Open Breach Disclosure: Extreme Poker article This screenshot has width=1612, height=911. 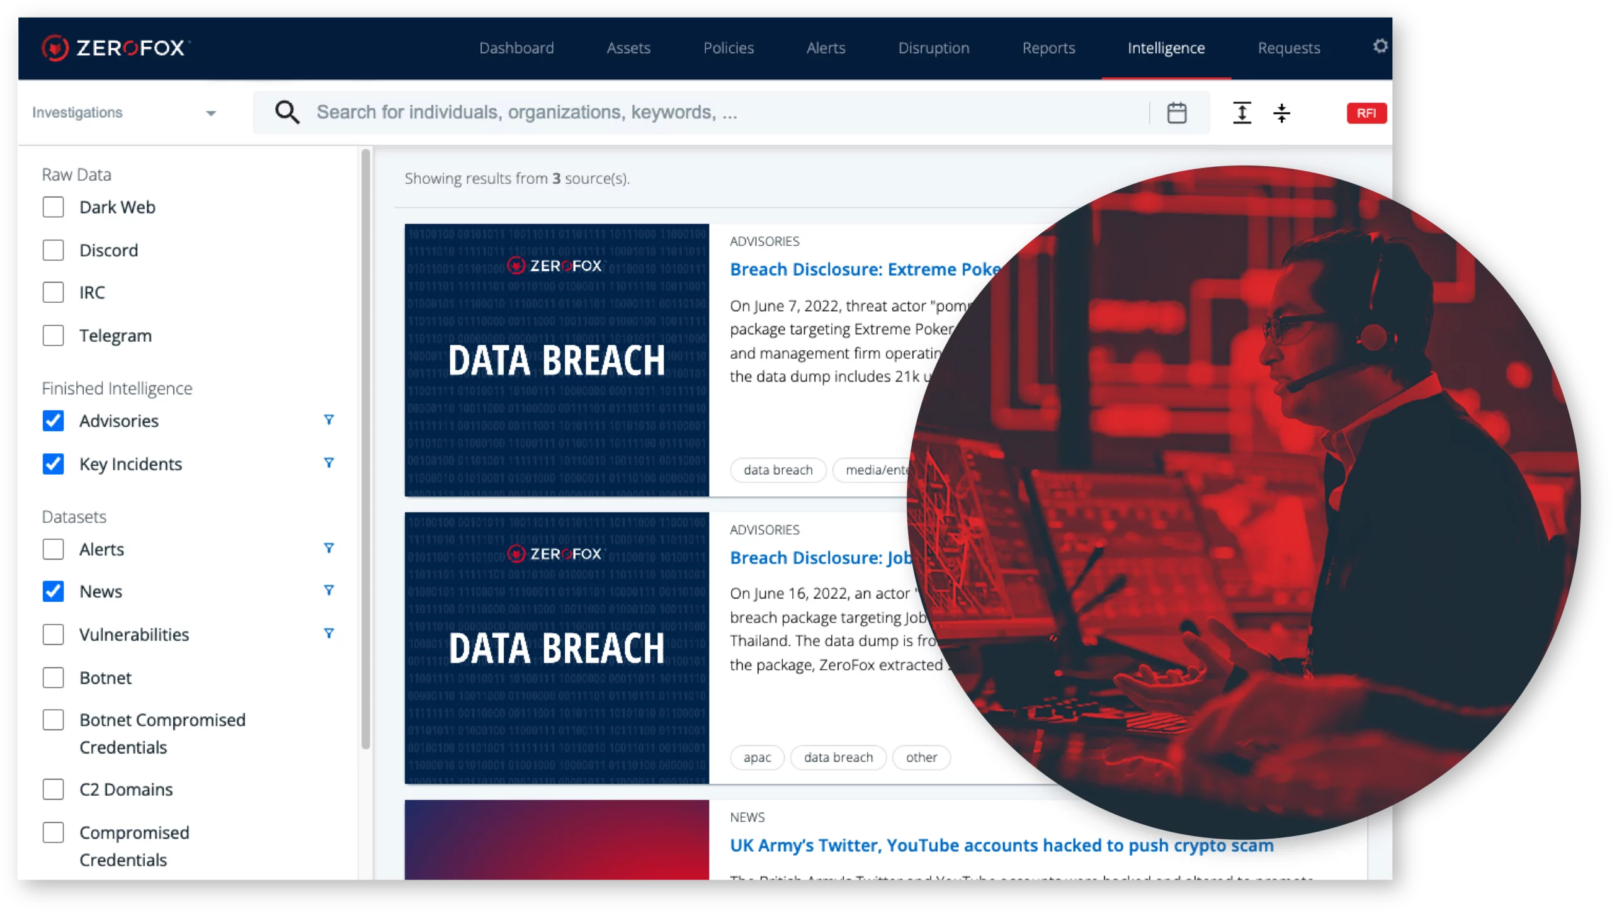pos(865,269)
